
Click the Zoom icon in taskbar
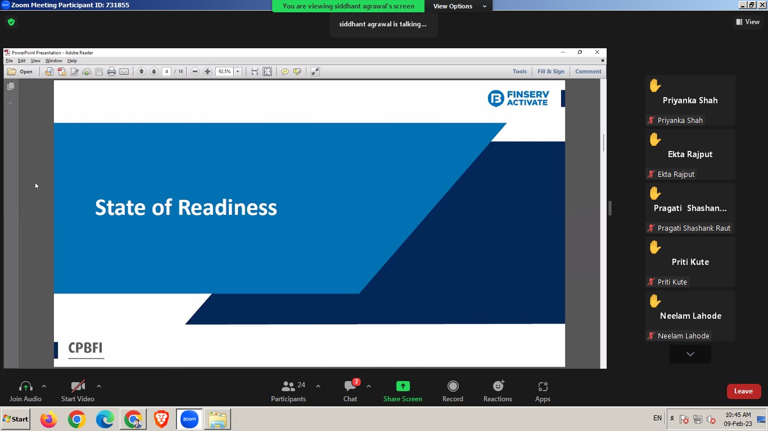(x=189, y=419)
